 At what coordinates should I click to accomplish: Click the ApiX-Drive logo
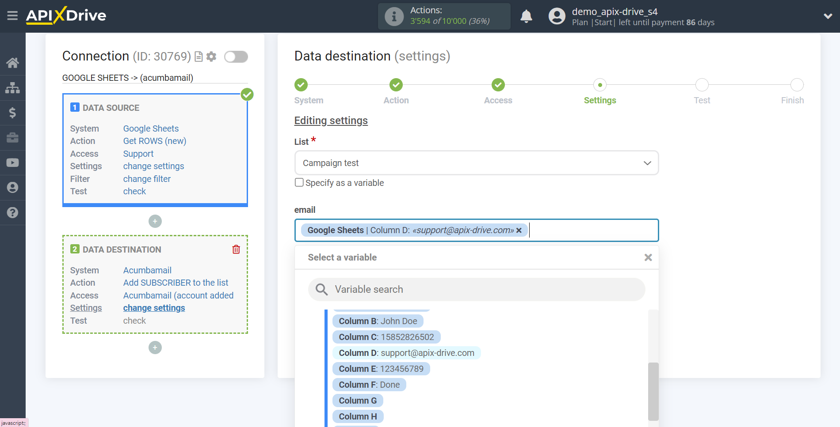[x=66, y=15]
